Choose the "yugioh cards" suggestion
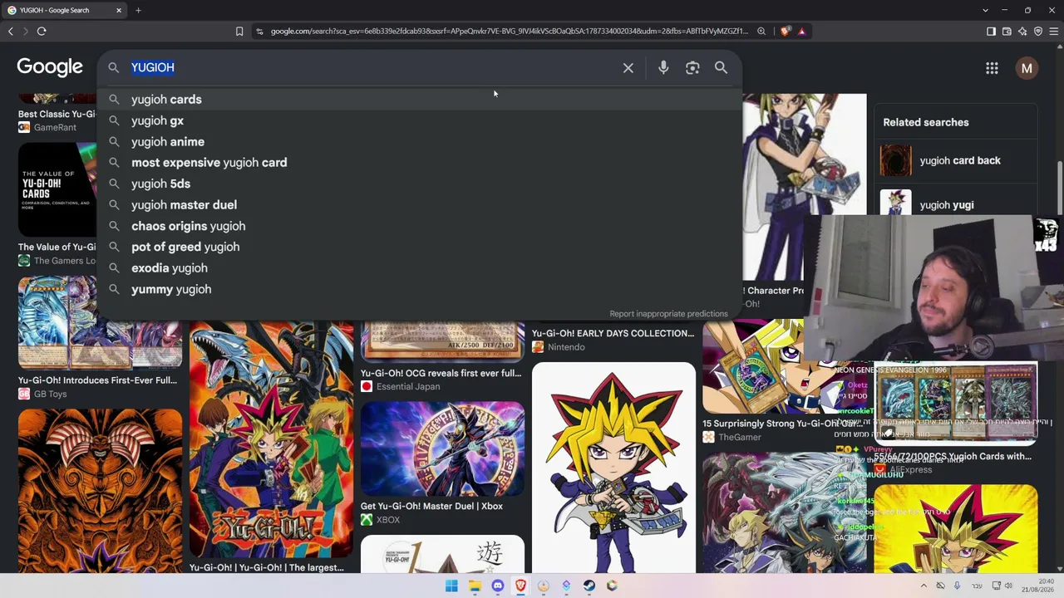The width and height of the screenshot is (1064, 598). 419,100
